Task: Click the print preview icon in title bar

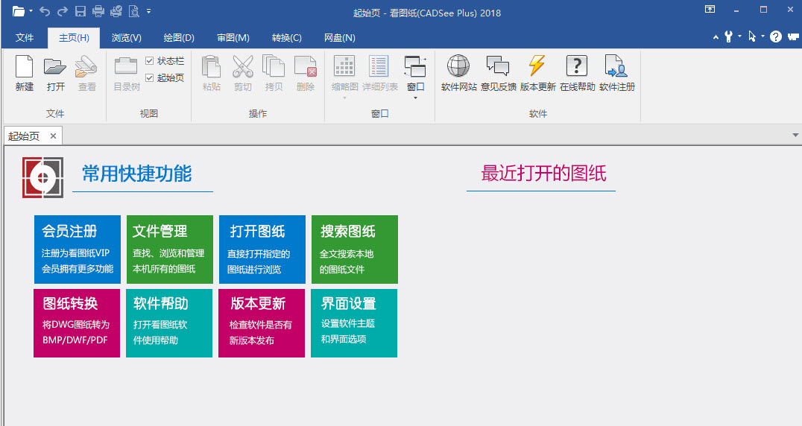Action: click(x=134, y=10)
